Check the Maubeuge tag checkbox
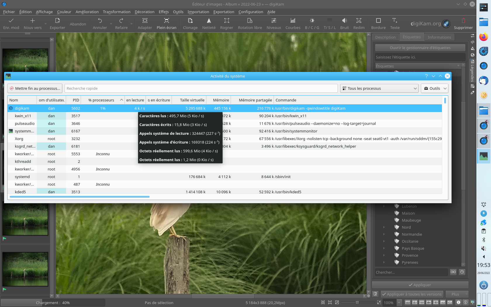 [390, 220]
